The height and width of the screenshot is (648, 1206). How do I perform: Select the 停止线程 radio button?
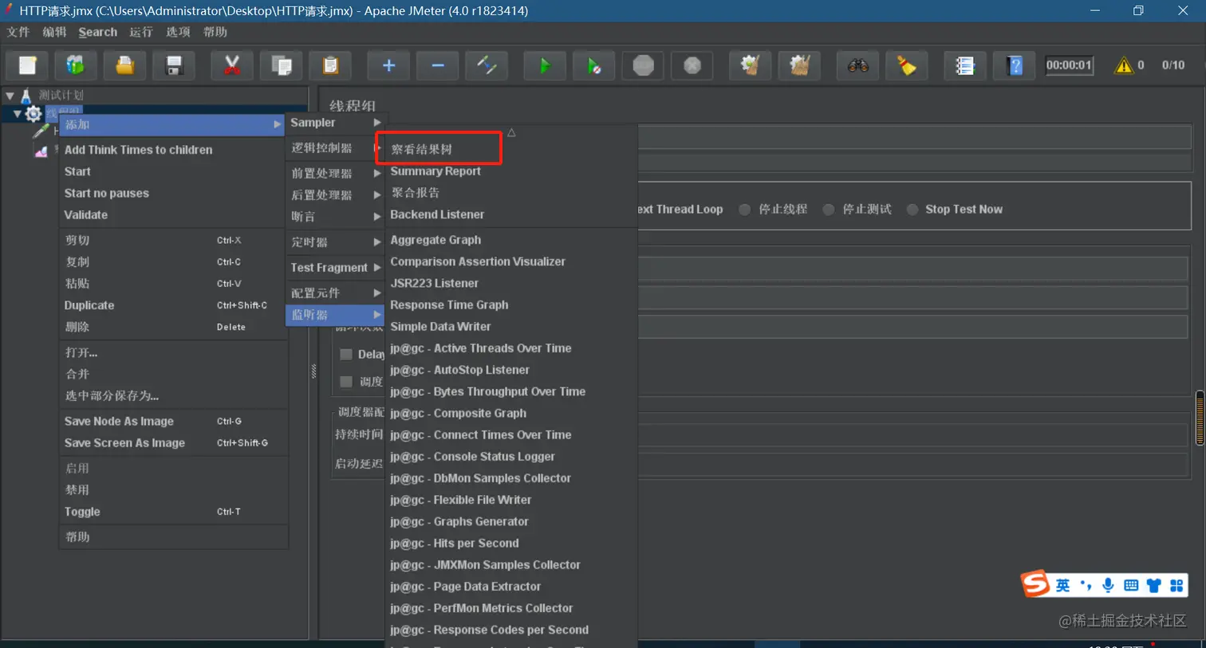pyautogui.click(x=744, y=210)
